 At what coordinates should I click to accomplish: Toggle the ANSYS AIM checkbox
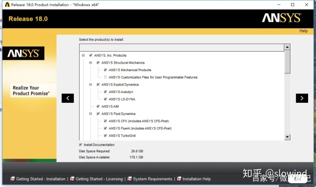98,106
